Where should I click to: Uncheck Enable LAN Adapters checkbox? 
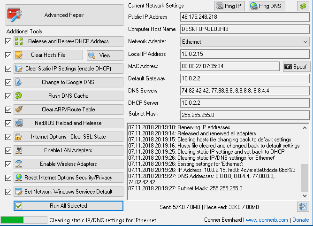tap(8, 150)
